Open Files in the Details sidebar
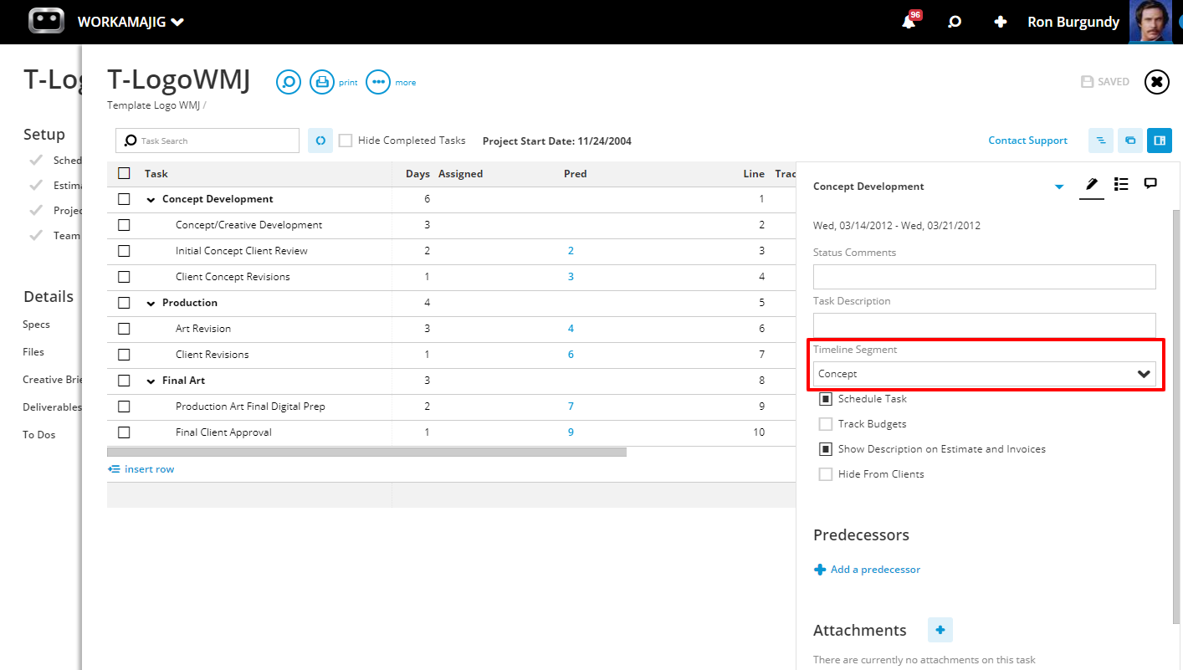The width and height of the screenshot is (1183, 670). (x=33, y=352)
